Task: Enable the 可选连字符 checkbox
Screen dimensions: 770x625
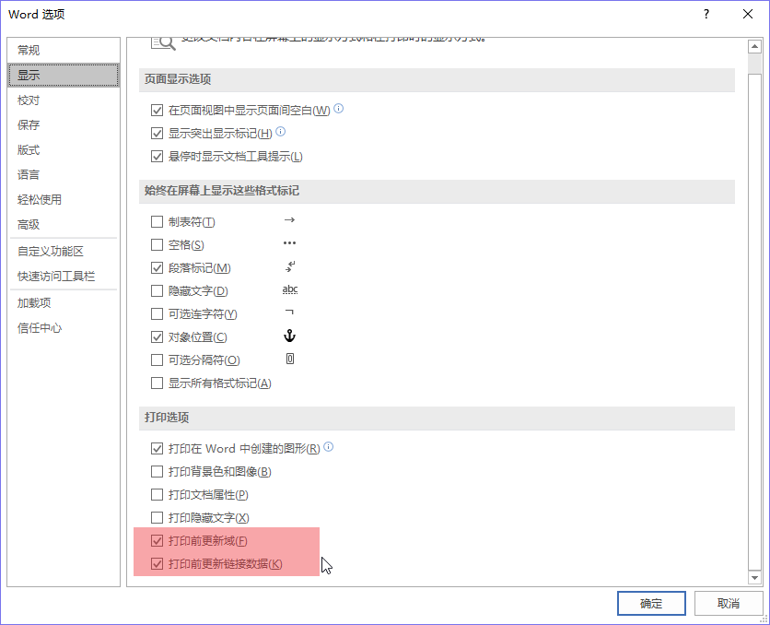Action: pyautogui.click(x=157, y=314)
